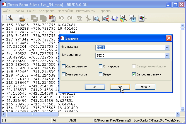The height and width of the screenshot is (124, 186).
Task: Open the Настройки menu
Action: click(x=65, y=11)
